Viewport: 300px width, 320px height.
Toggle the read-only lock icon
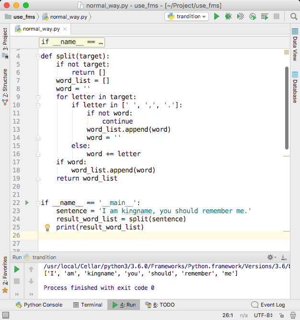(282, 316)
